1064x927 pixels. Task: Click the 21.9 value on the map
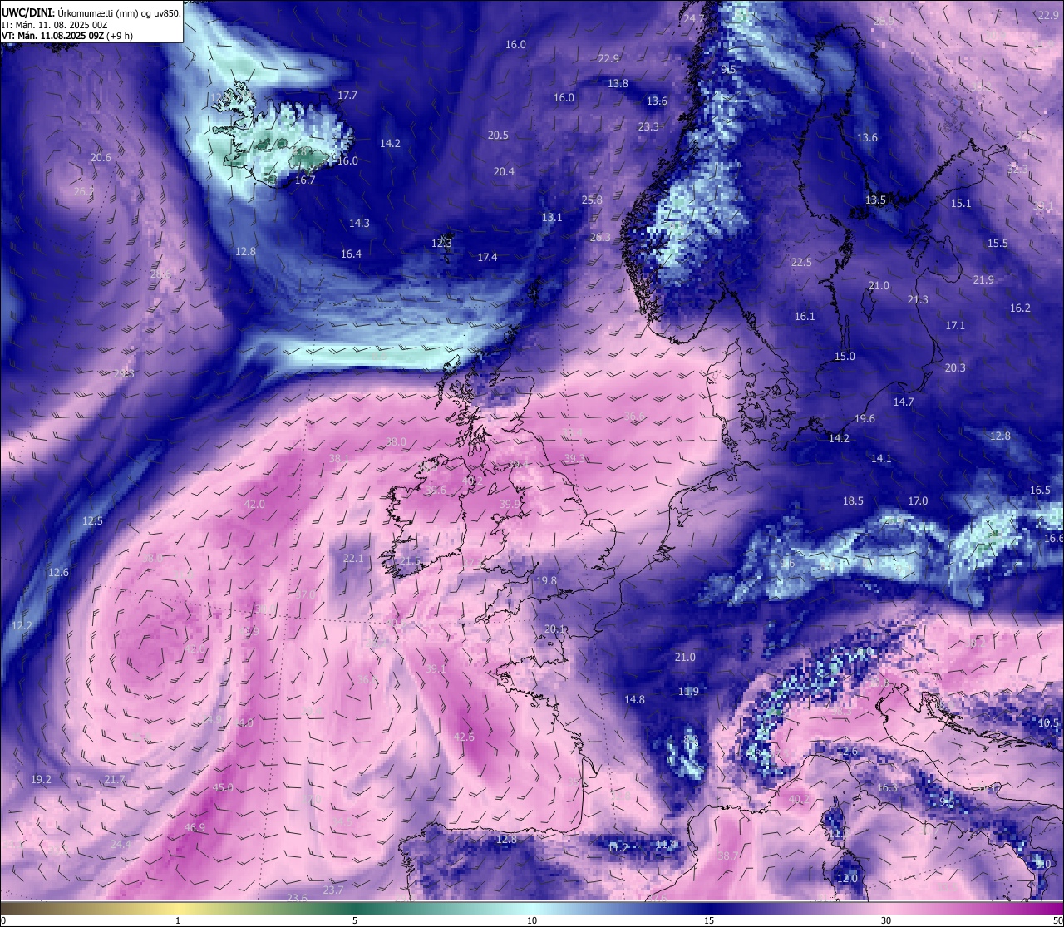(983, 280)
